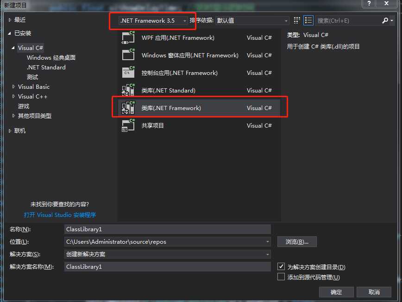This screenshot has height=302, width=402.
Task: Expand the 其他项目类型 tree node
Action: tap(13, 116)
